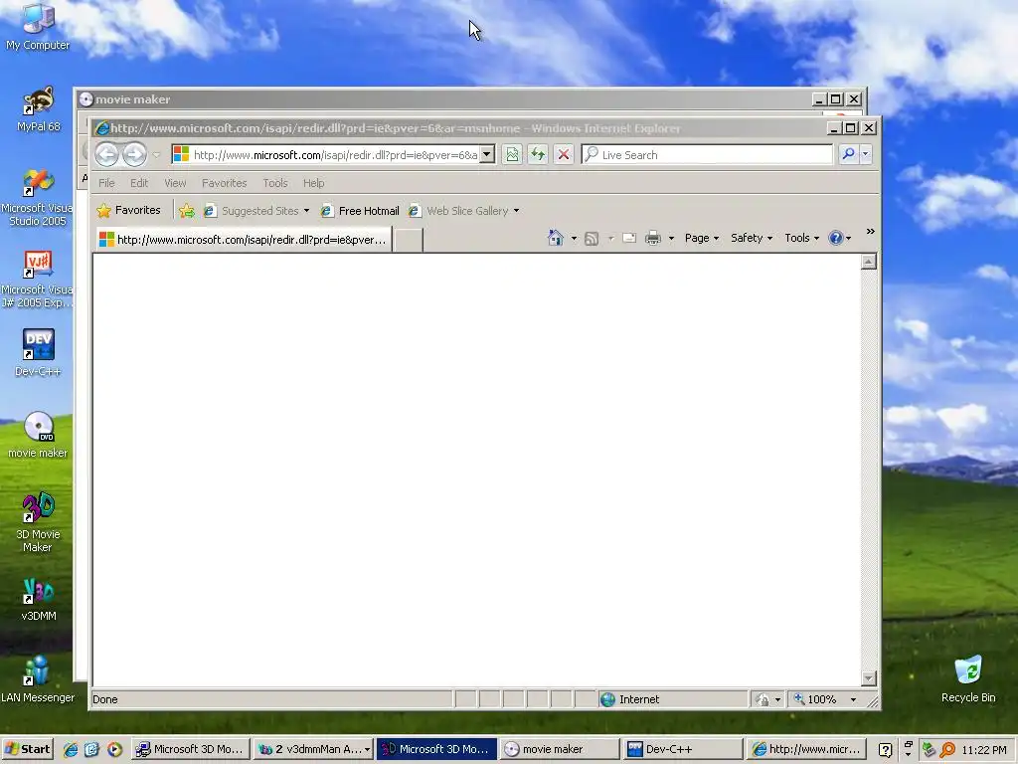This screenshot has width=1018, height=764.
Task: Go to Home page icon
Action: (556, 239)
